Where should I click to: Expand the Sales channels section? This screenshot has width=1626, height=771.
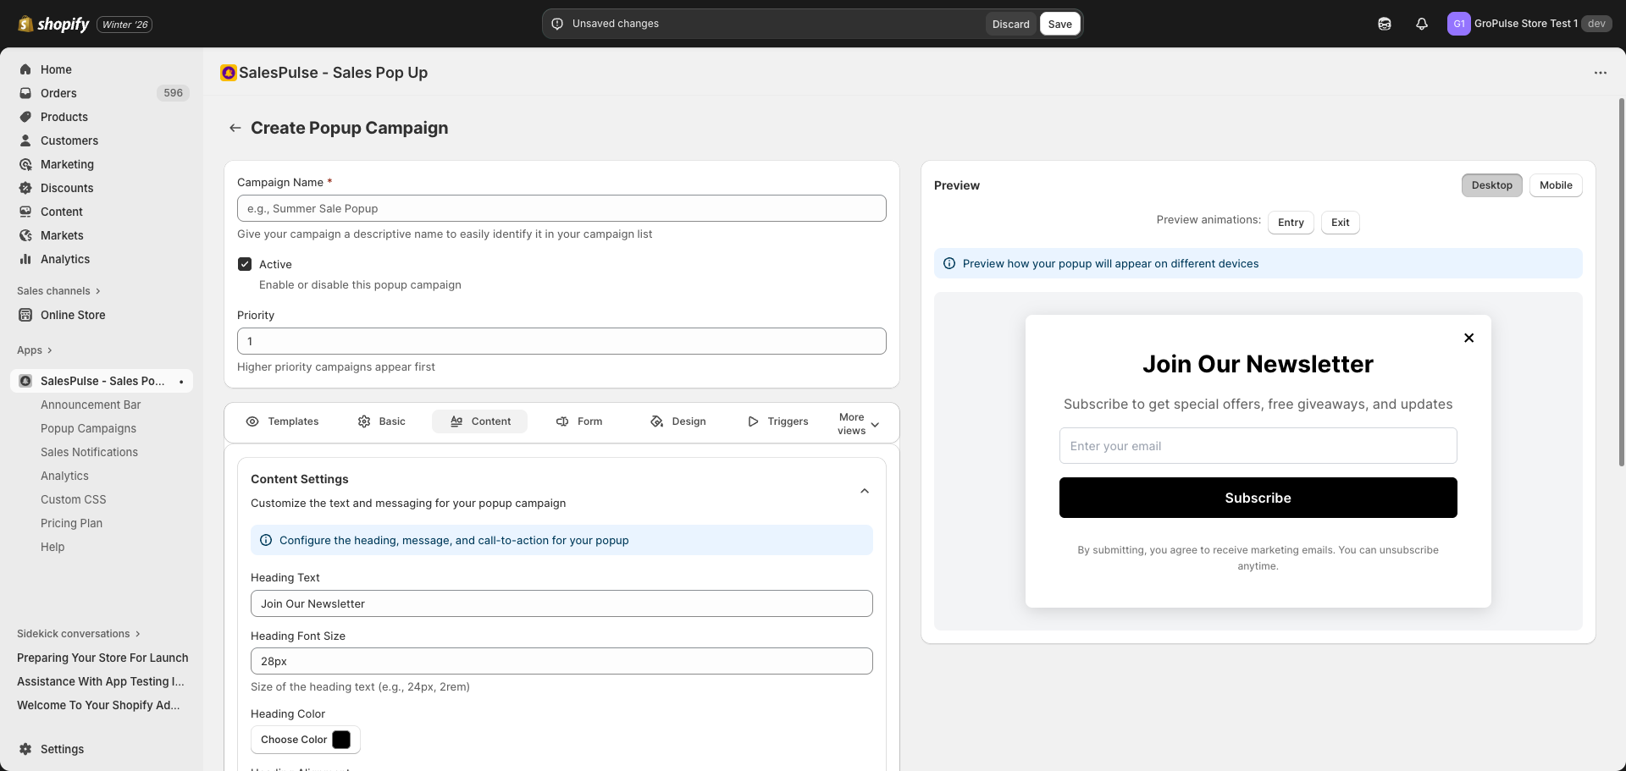(58, 291)
